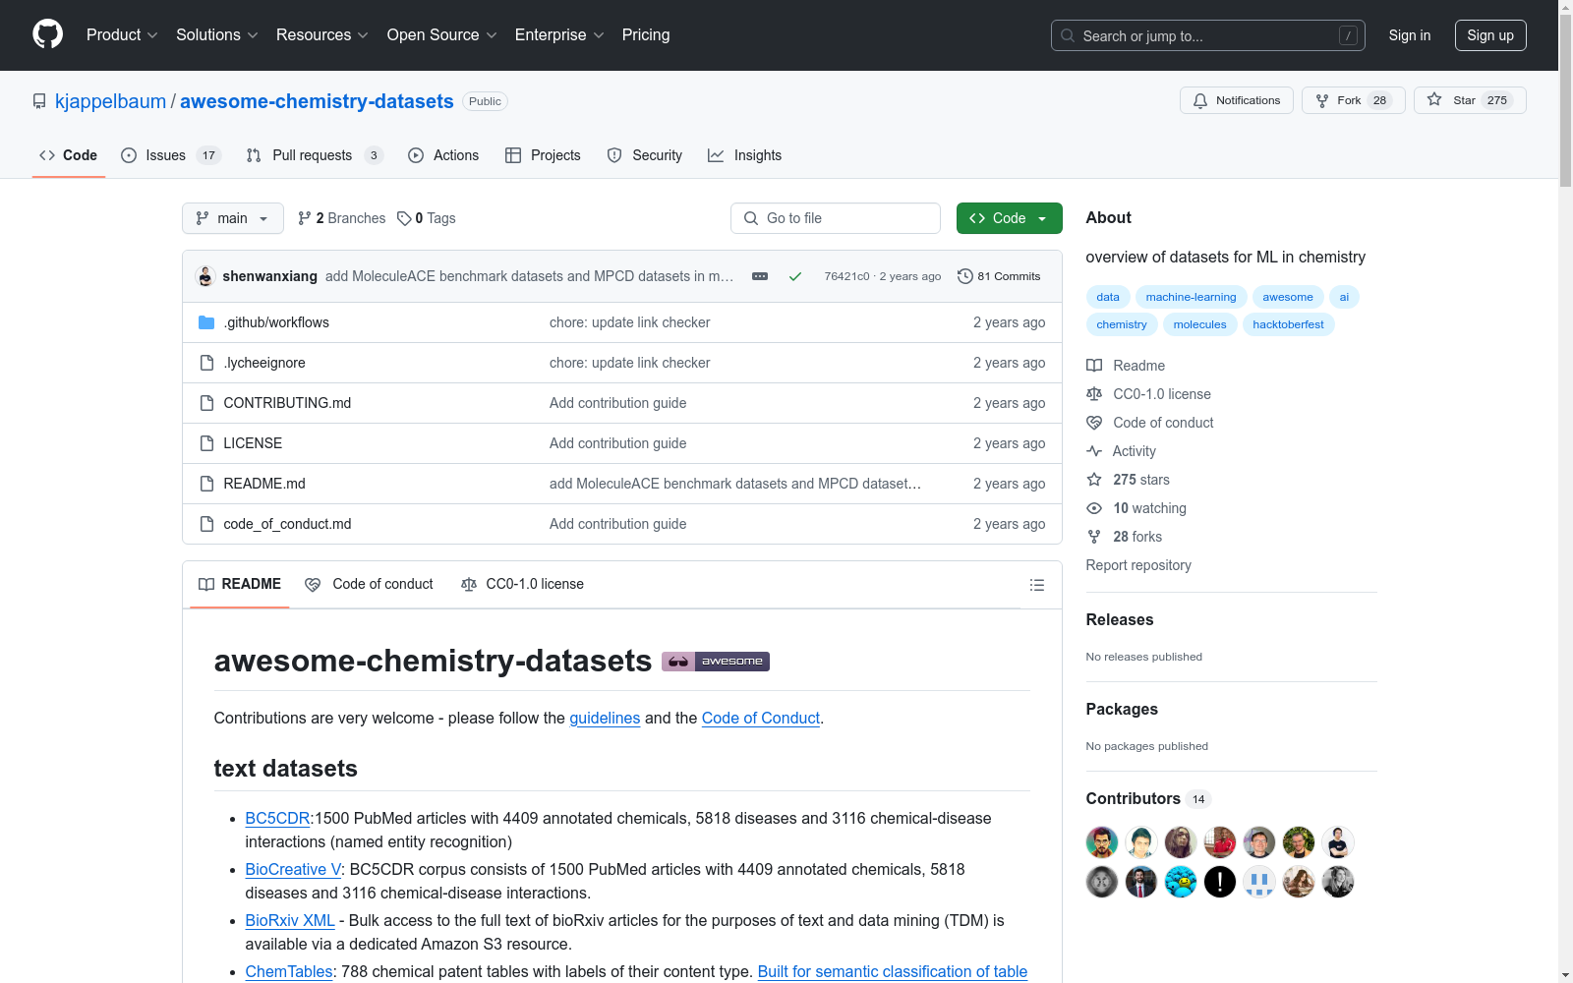
Task: Switch to the CC0-1.0 license README tab
Action: pos(522,584)
